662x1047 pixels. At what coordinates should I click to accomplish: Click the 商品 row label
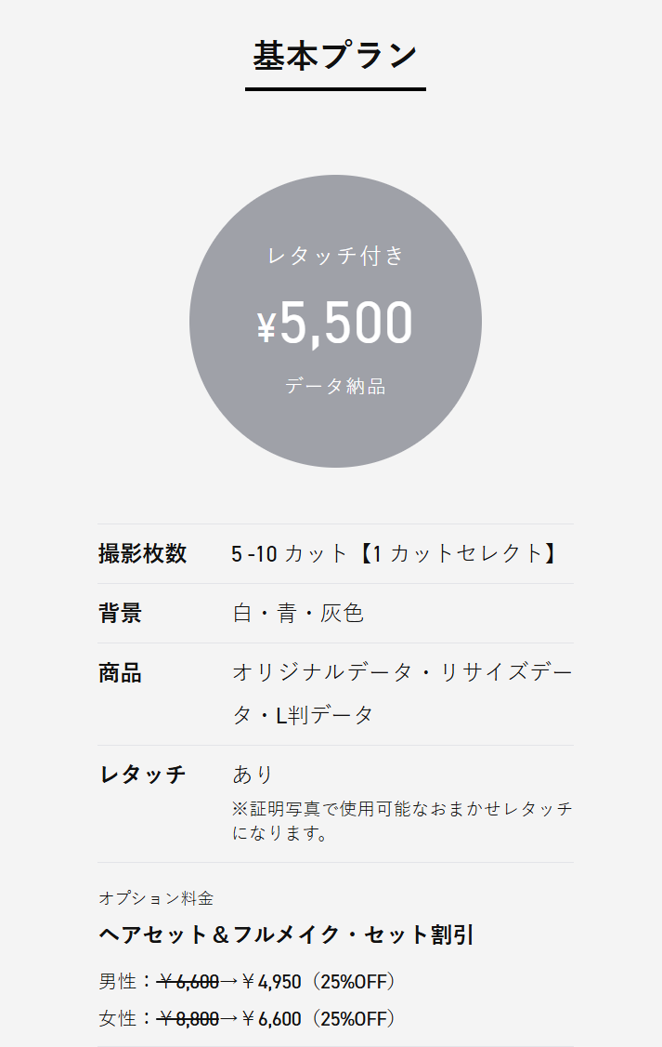(120, 672)
